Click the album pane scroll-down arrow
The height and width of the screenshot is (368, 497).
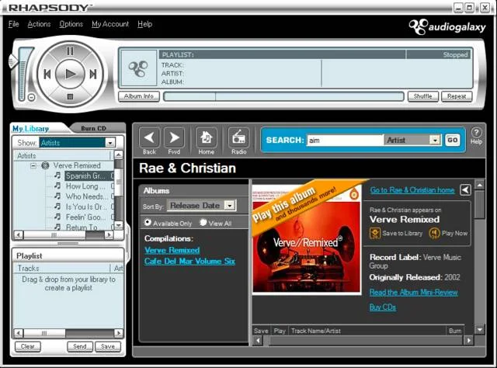[480, 329]
